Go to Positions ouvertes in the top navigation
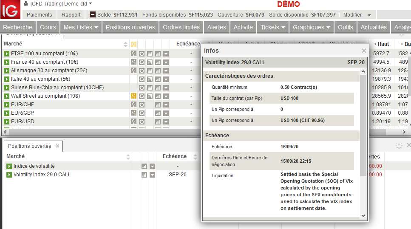This screenshot has width=411, height=229. tap(130, 27)
